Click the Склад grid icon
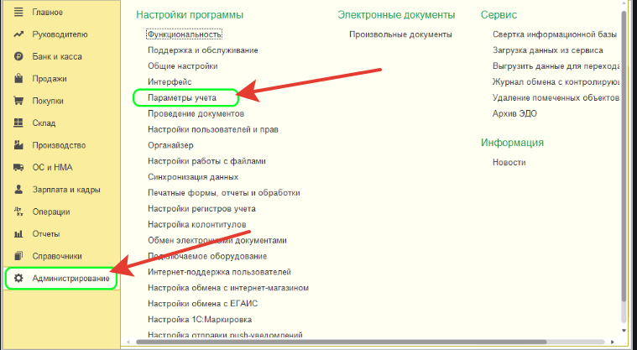This screenshot has height=350, width=637. click(x=18, y=123)
